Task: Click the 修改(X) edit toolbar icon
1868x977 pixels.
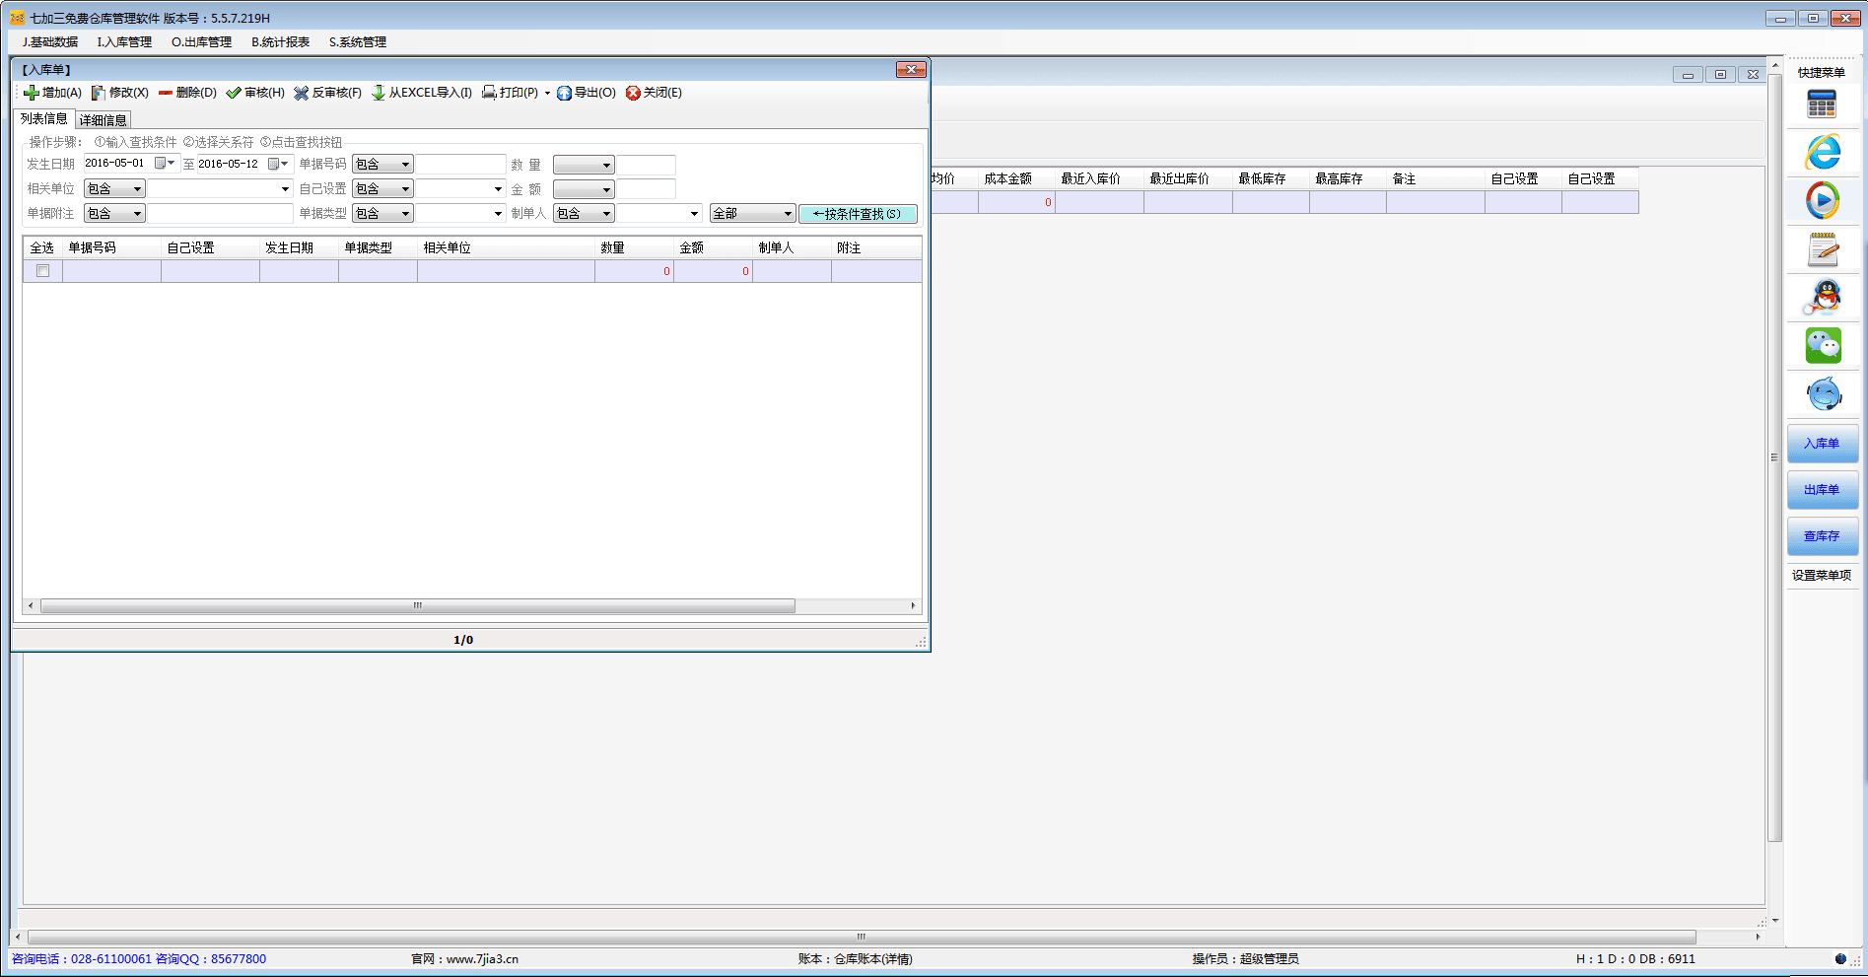Action: point(99,93)
